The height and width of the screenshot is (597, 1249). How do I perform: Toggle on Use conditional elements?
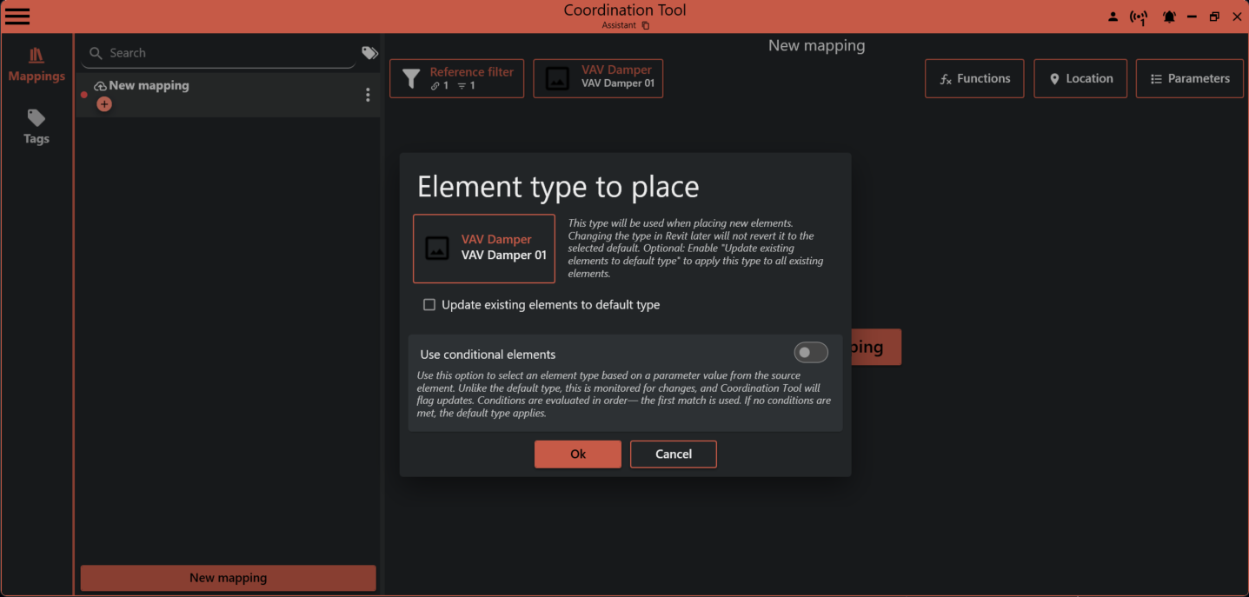click(810, 352)
